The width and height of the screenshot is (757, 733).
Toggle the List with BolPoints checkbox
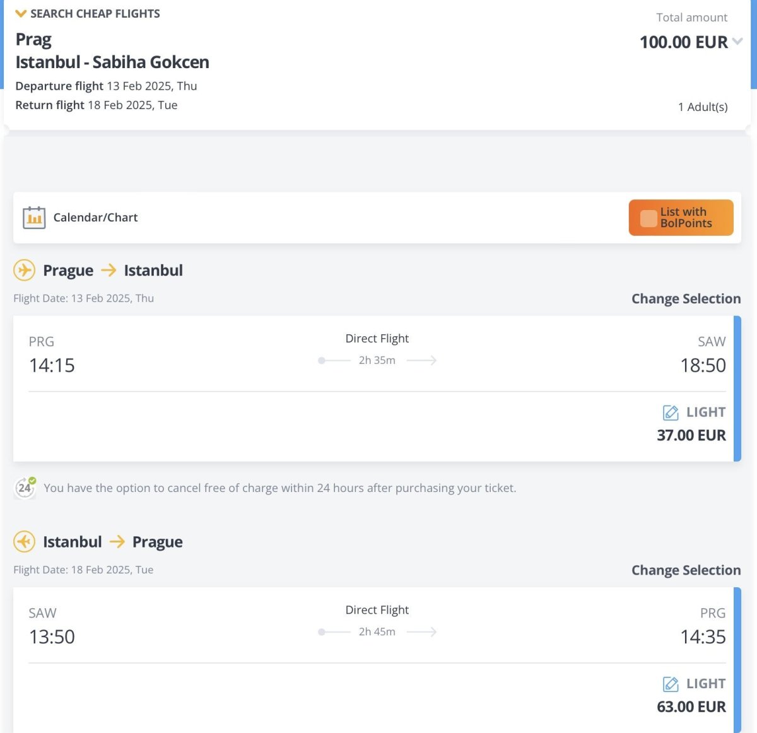pyautogui.click(x=648, y=218)
